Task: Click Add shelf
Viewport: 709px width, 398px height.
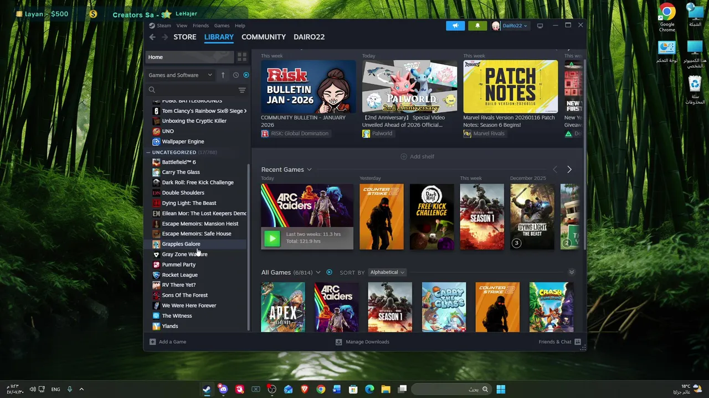Action: pos(417,156)
